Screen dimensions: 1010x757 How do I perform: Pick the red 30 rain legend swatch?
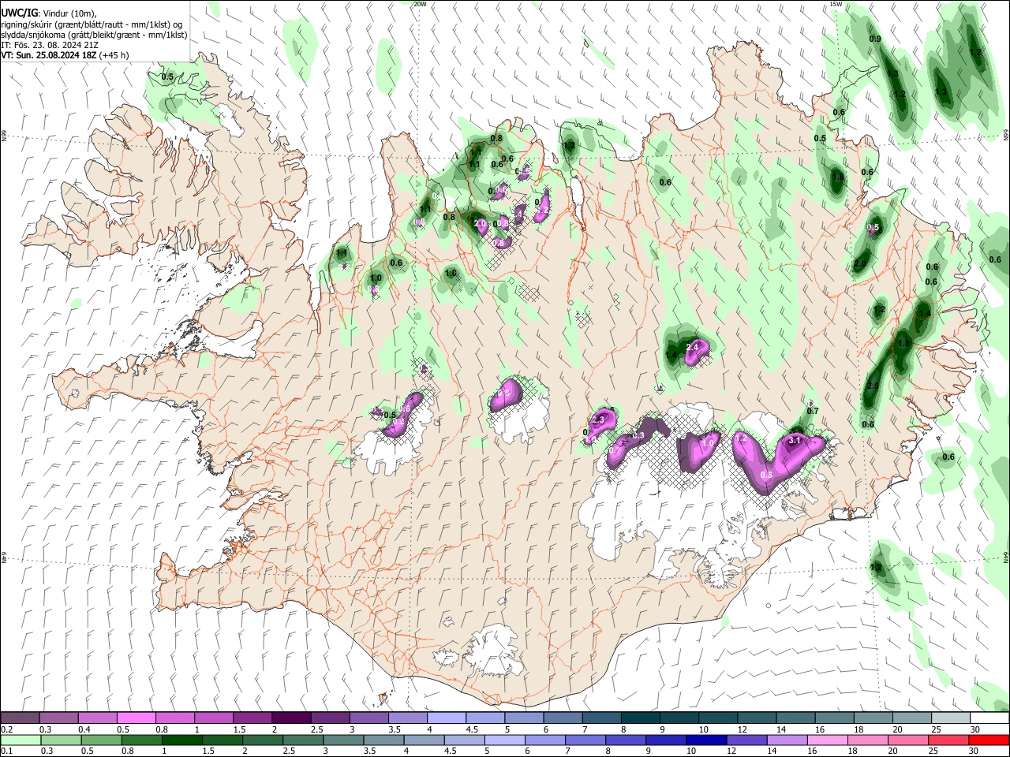989,740
